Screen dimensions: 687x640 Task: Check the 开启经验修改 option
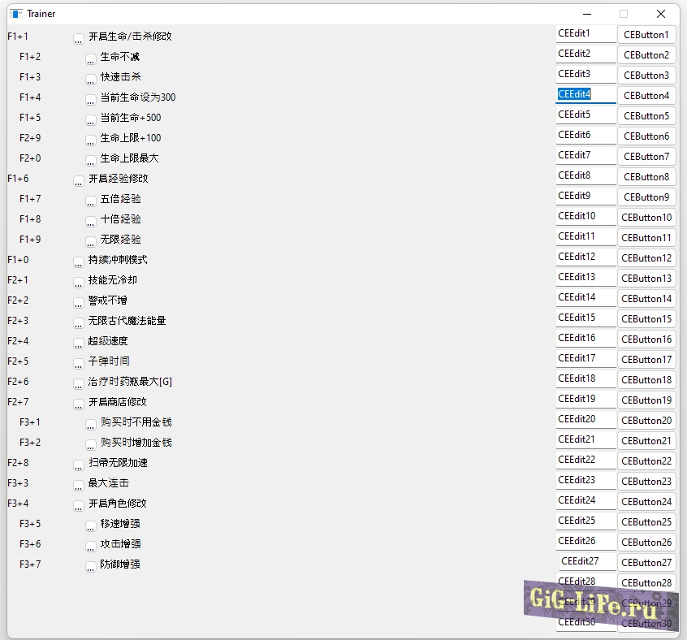tap(79, 180)
